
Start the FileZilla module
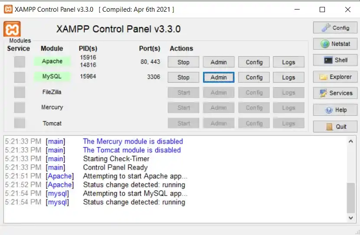click(x=183, y=93)
